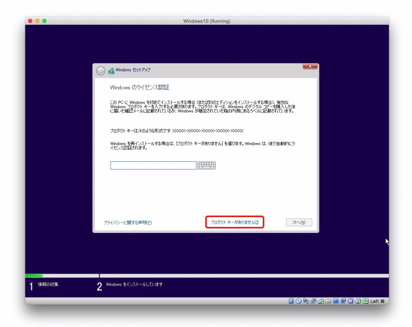Click the Windows Setup title icon
Image resolution: width=412 pixels, height=327 pixels.
pyautogui.click(x=111, y=71)
